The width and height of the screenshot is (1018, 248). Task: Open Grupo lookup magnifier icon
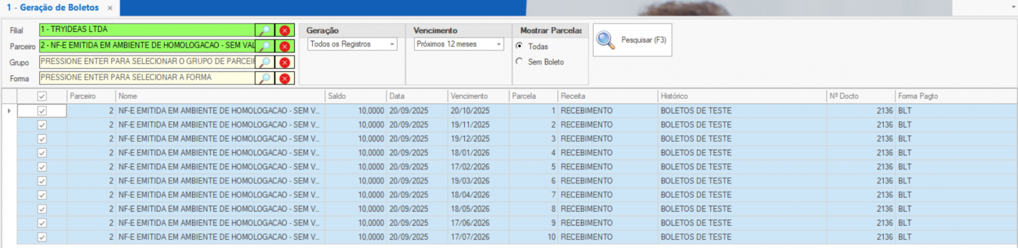[x=265, y=62]
